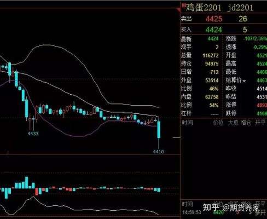Select the 鸡蛋2201 contract title
The height and width of the screenshot is (219, 267).
(x=204, y=8)
